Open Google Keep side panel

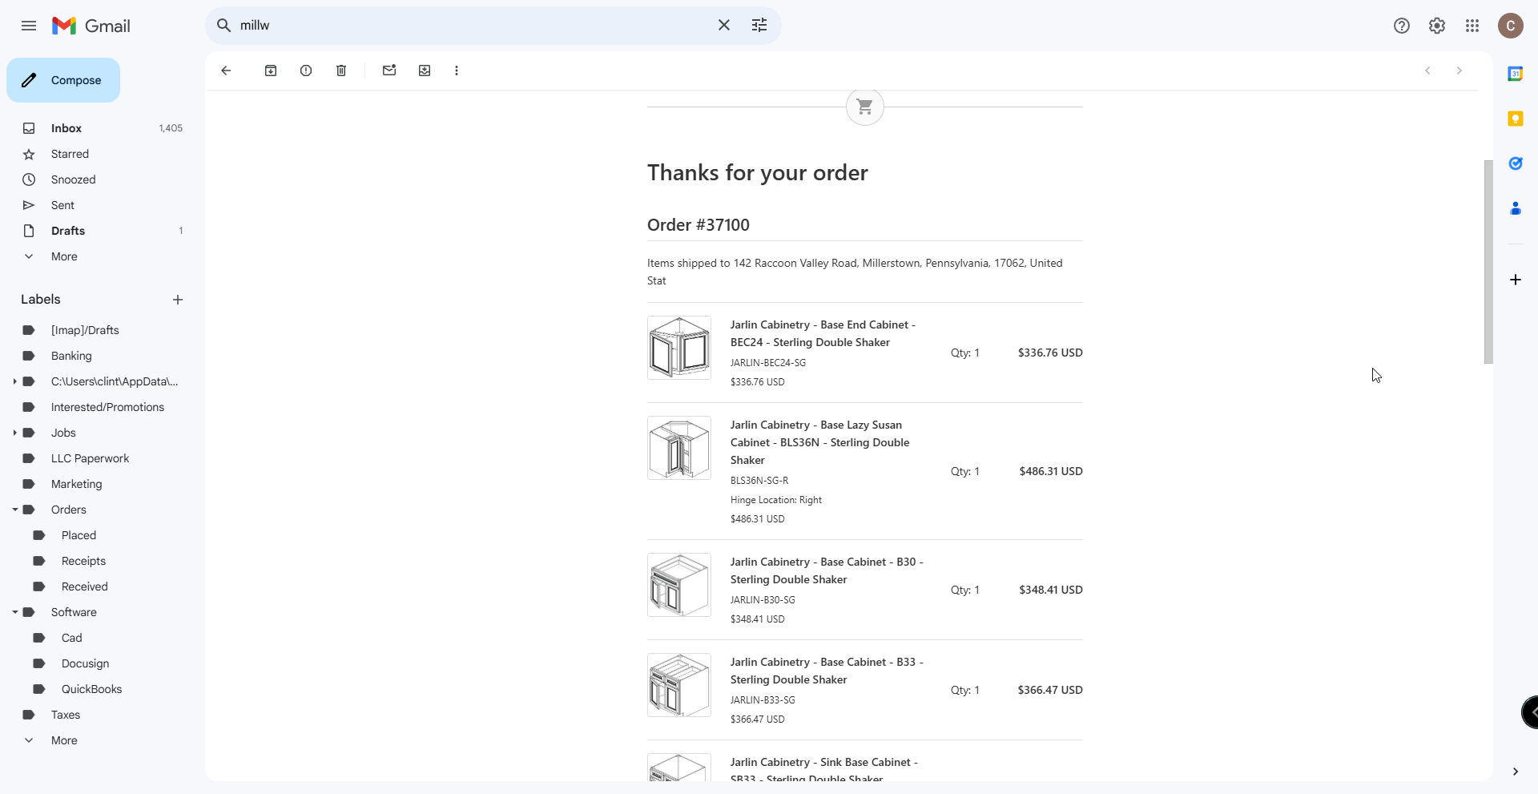point(1516,119)
